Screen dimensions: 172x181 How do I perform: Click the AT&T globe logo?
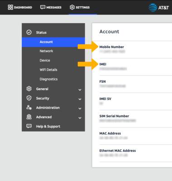tap(153, 8)
